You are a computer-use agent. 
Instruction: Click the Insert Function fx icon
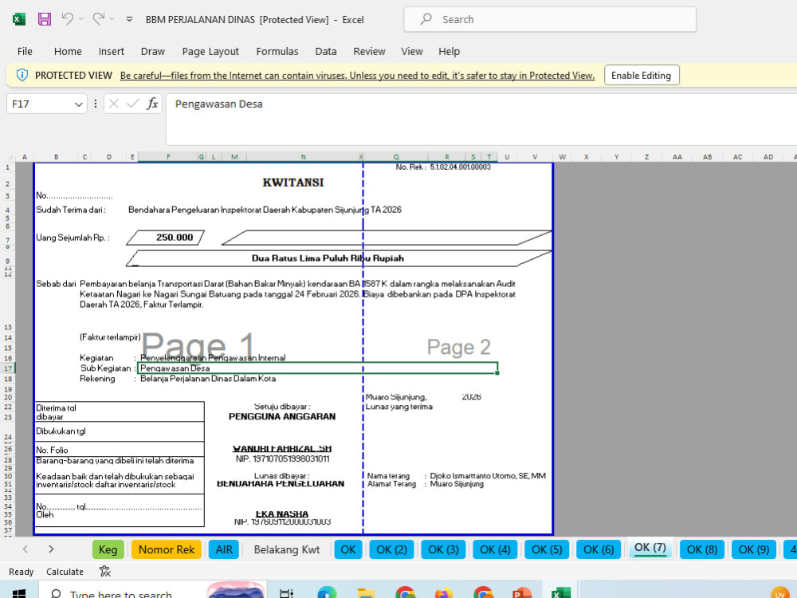coord(152,104)
